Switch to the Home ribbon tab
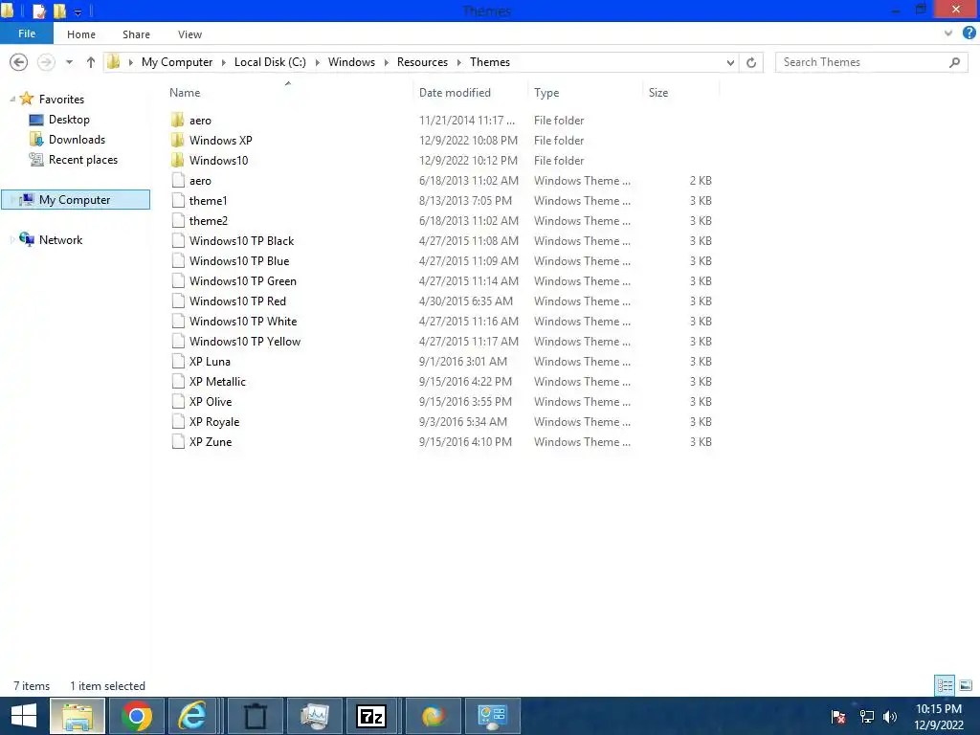980x735 pixels. pyautogui.click(x=81, y=34)
